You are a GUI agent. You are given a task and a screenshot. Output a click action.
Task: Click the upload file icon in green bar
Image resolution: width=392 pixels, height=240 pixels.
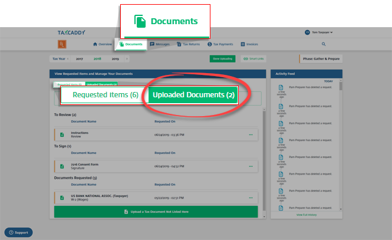126,212
